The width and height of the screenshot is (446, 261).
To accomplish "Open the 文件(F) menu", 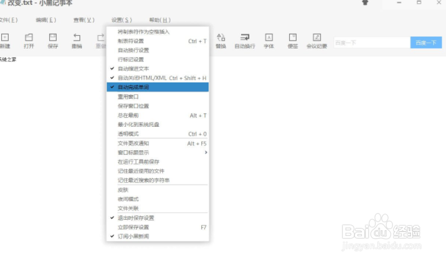I will tap(9, 20).
